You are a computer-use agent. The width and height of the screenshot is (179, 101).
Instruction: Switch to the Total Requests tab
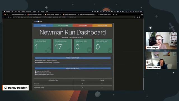coord(63,26)
